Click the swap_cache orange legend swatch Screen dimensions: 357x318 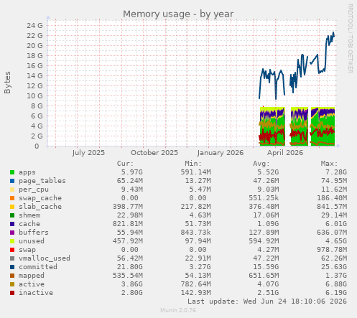click(12, 198)
